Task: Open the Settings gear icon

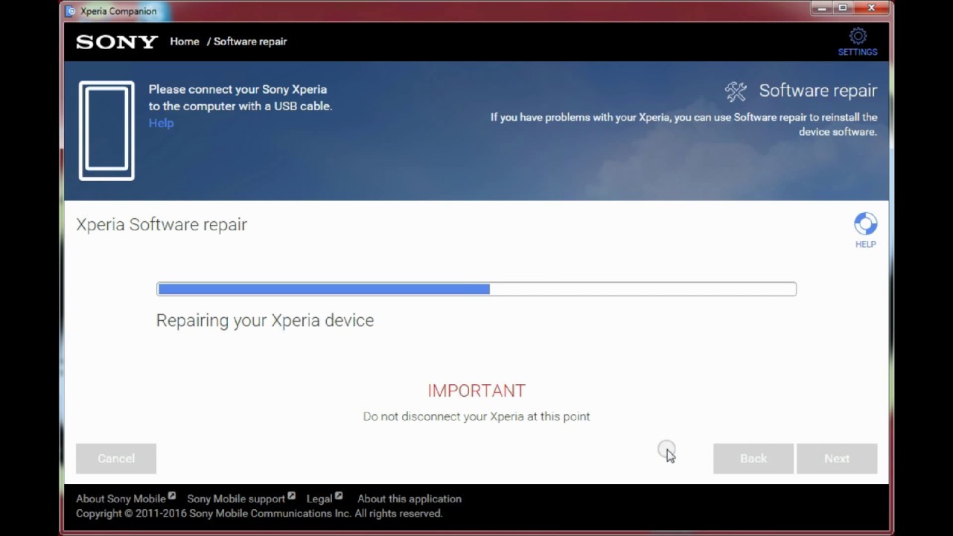Action: coord(858,36)
